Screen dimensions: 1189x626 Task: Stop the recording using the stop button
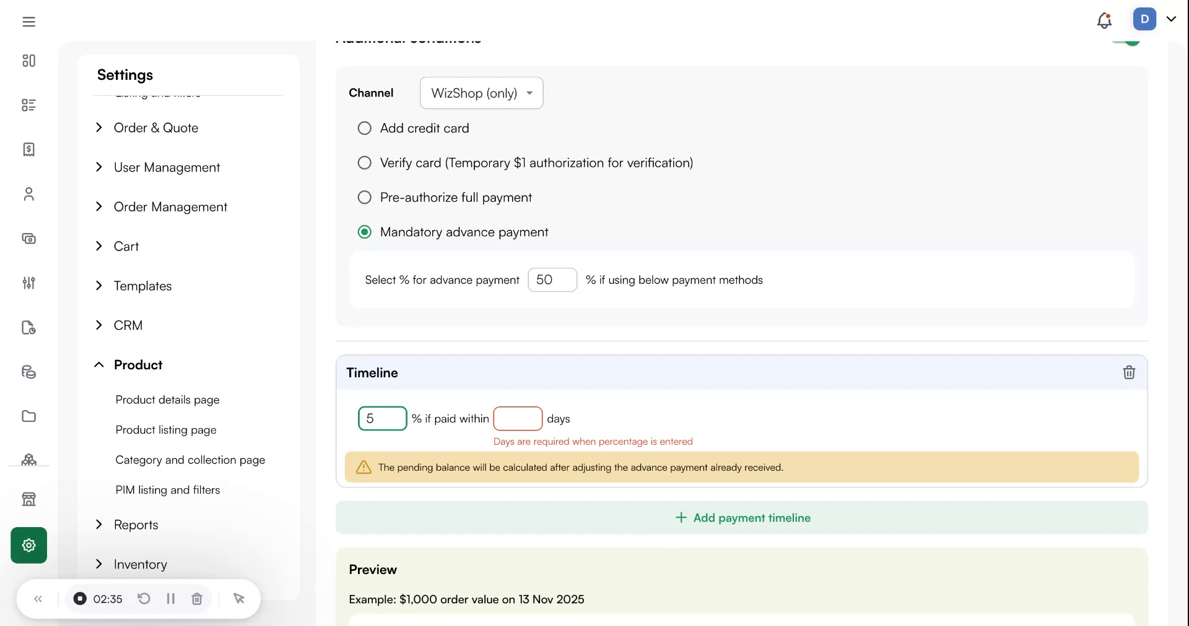(80, 599)
